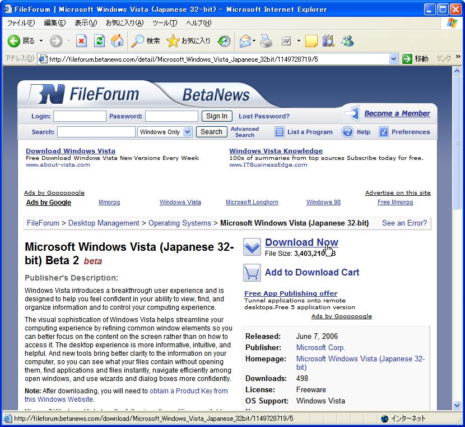
Task: Refresh the page using the Refresh icon
Action: click(99, 41)
